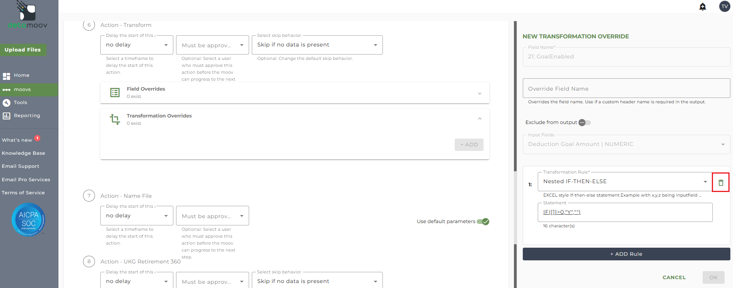Disable Use default parameters toggle
The height and width of the screenshot is (288, 733).
point(483,222)
